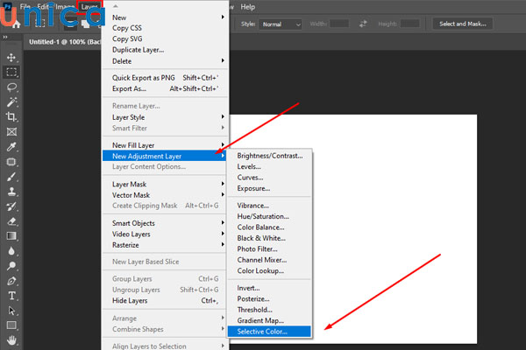The height and width of the screenshot is (350, 526).
Task: Select the Lasso tool
Action: click(12, 87)
